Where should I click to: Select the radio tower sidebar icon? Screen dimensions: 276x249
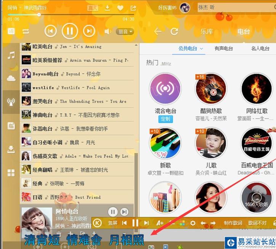[x=11, y=102]
